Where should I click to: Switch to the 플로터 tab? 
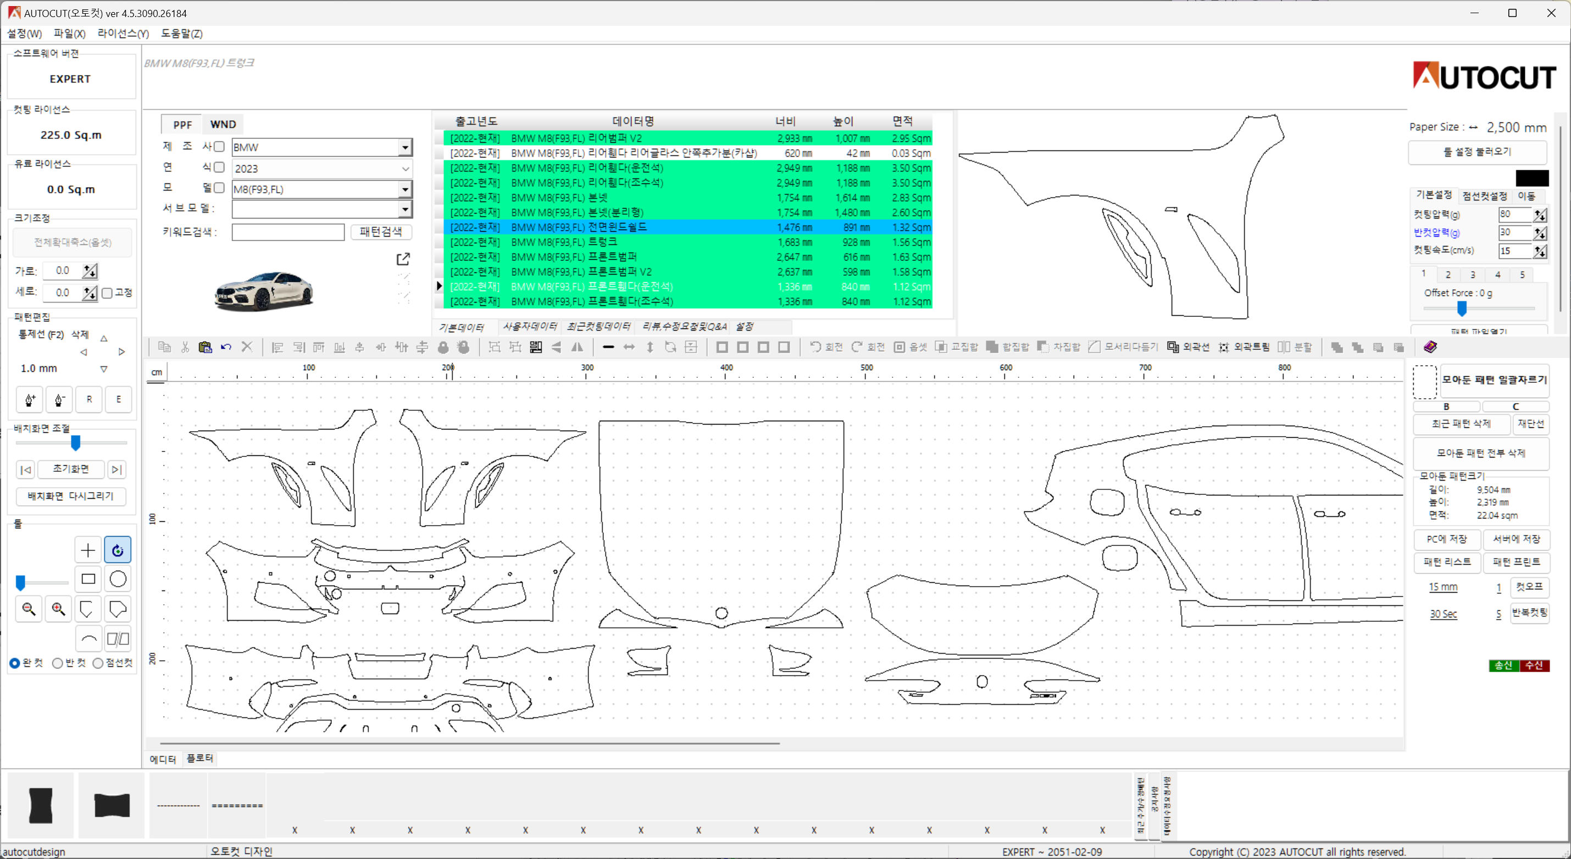[x=200, y=758]
